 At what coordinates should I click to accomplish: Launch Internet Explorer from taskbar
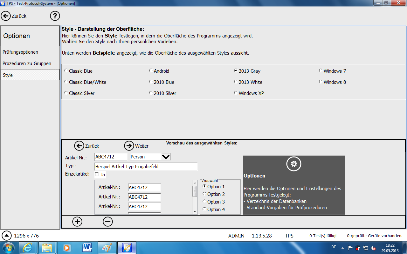[x=28, y=248]
